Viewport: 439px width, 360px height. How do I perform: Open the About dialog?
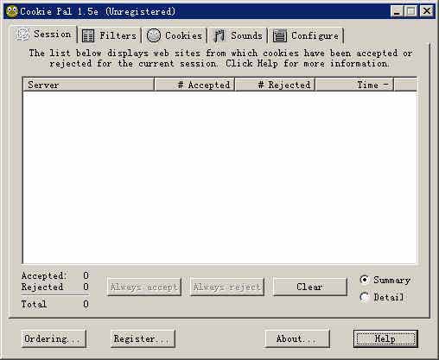(297, 338)
